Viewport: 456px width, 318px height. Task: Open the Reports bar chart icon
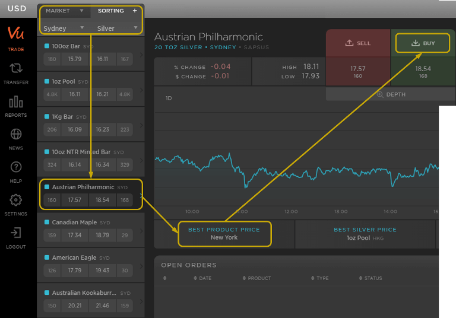click(x=15, y=101)
